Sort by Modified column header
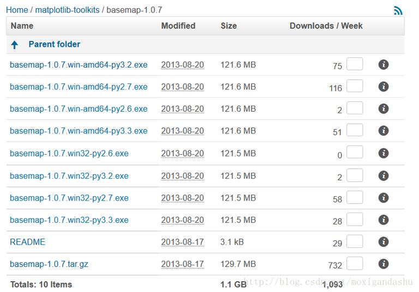Image resolution: width=419 pixels, height=292 pixels. (x=178, y=26)
